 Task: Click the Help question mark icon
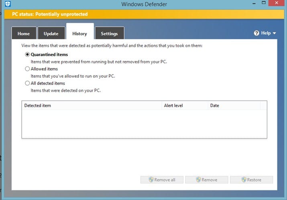pyautogui.click(x=256, y=33)
